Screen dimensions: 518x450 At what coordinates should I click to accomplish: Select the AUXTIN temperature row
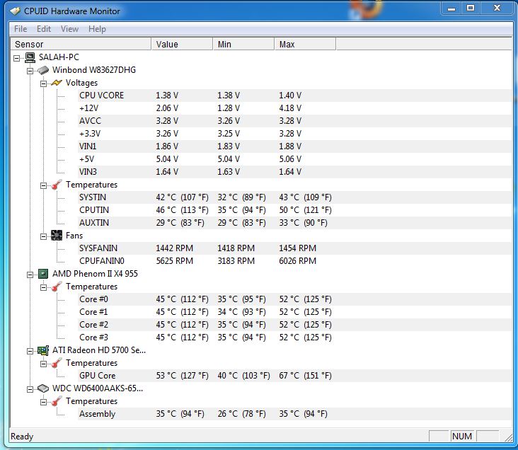click(x=294, y=223)
